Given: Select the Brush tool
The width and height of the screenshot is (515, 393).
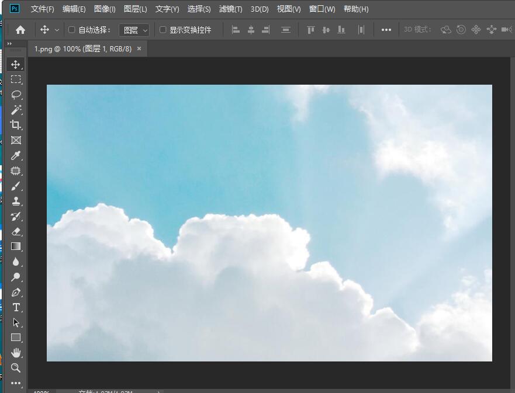Looking at the screenshot, I should pyautogui.click(x=15, y=186).
